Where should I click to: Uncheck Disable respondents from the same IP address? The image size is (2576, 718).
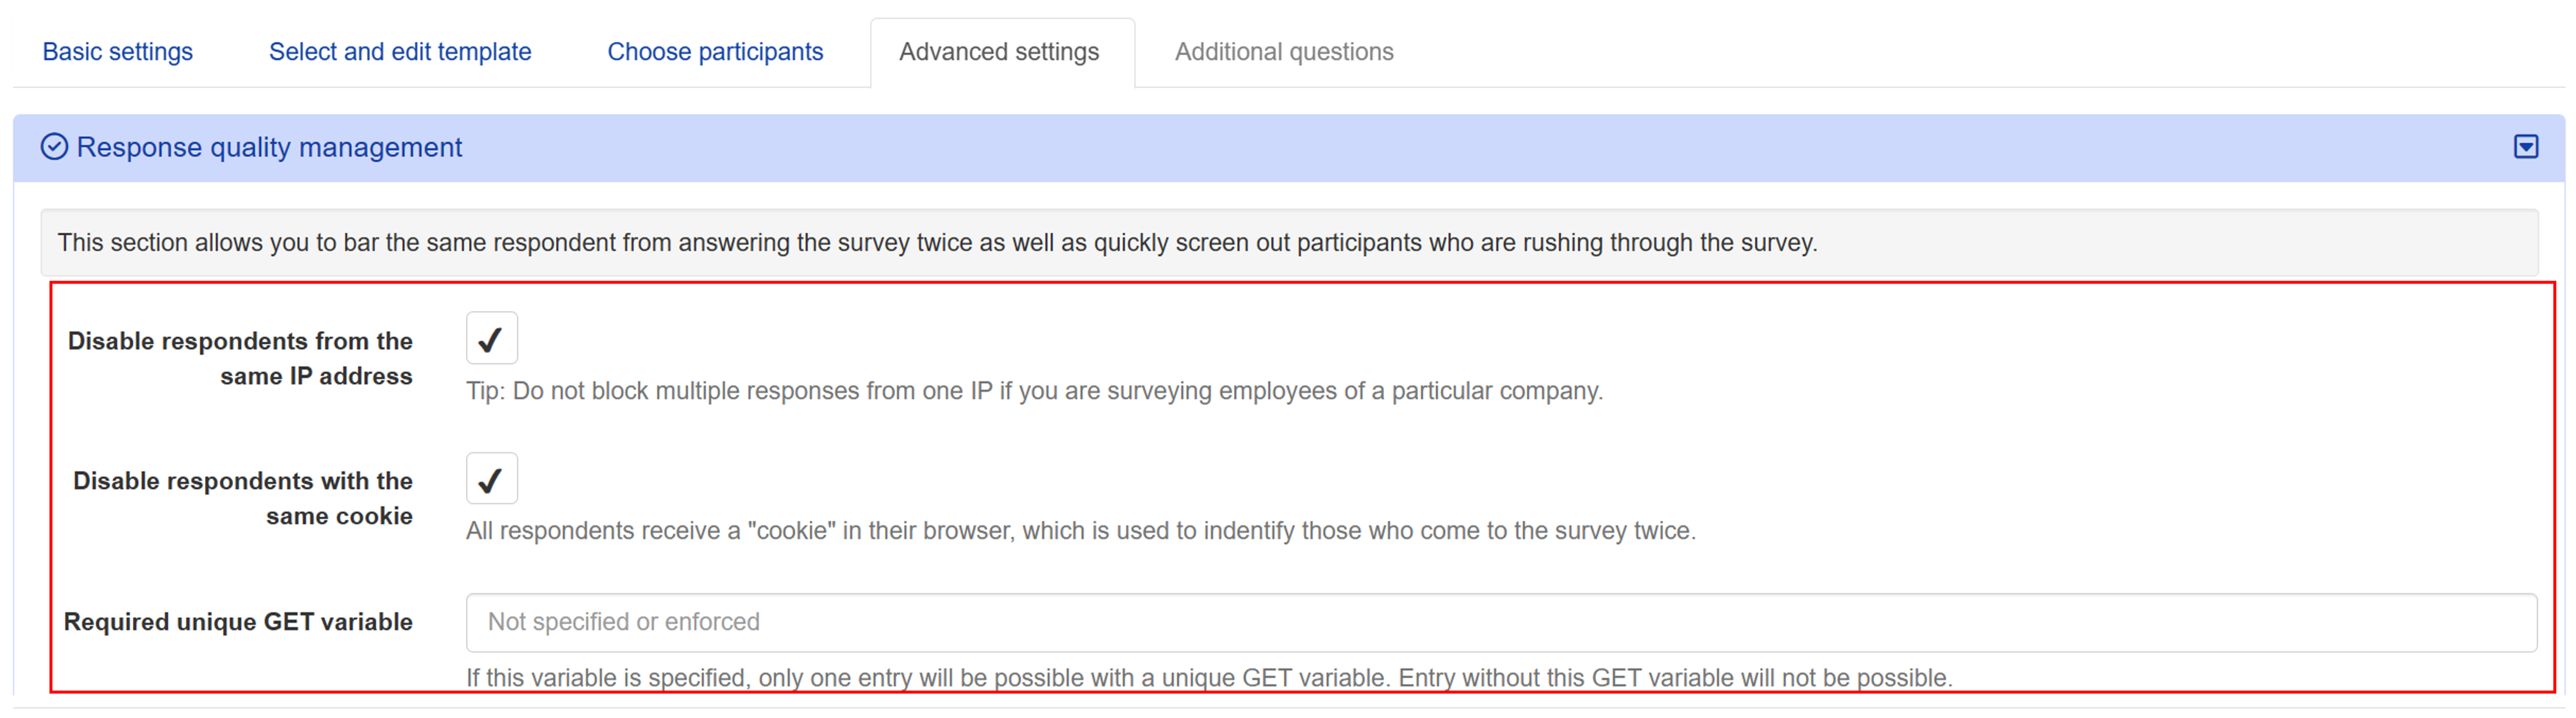click(x=491, y=338)
